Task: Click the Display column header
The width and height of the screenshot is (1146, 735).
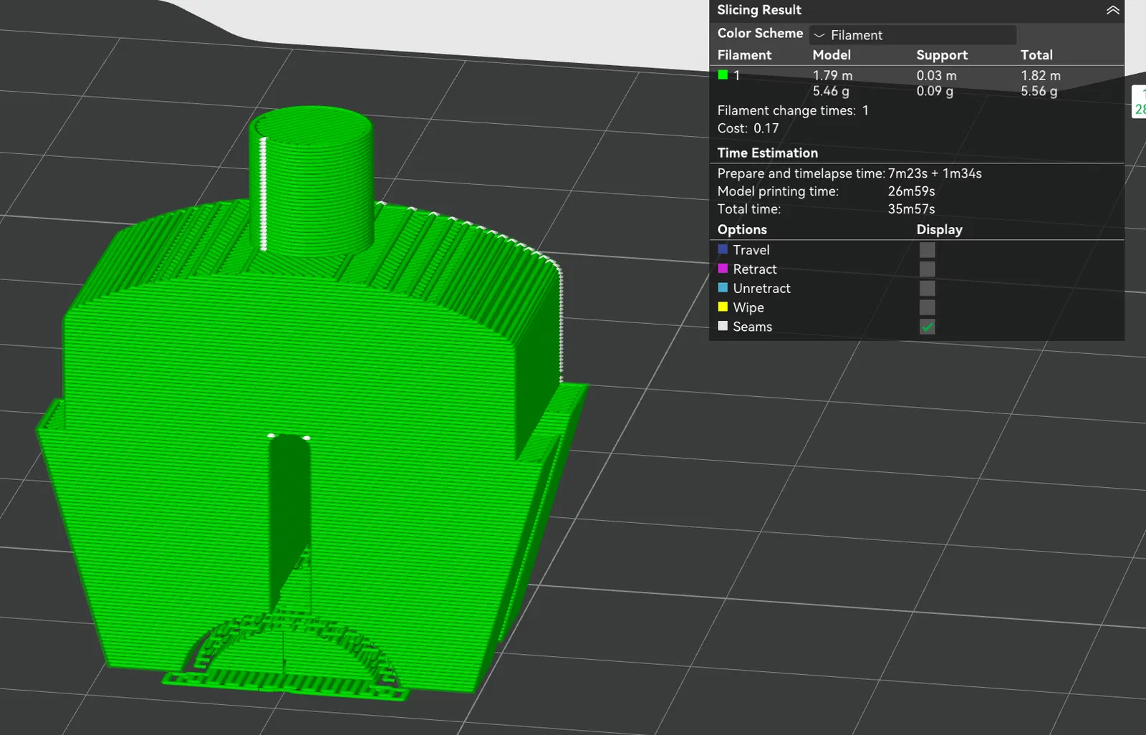Action: click(939, 229)
